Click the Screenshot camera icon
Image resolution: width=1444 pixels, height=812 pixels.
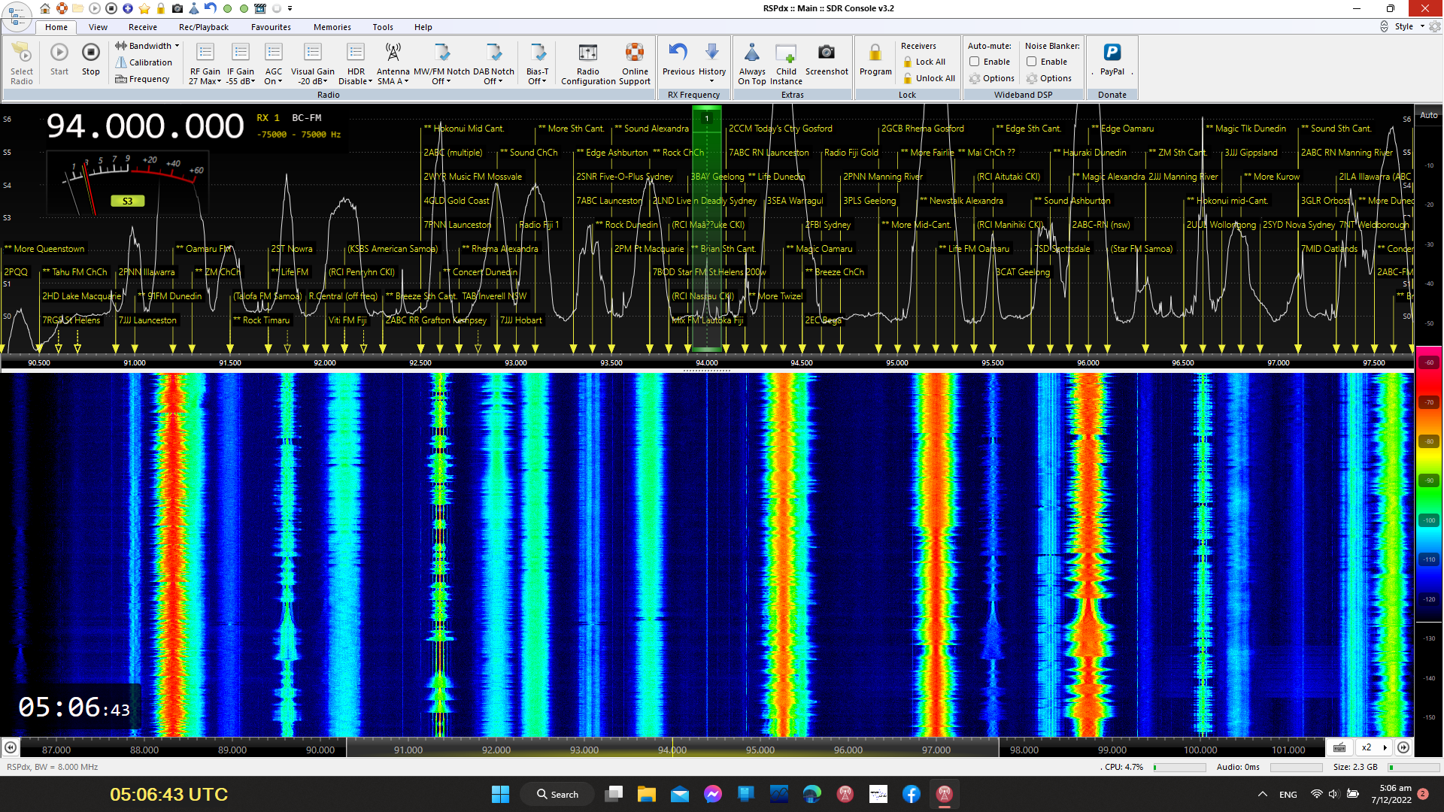826,53
